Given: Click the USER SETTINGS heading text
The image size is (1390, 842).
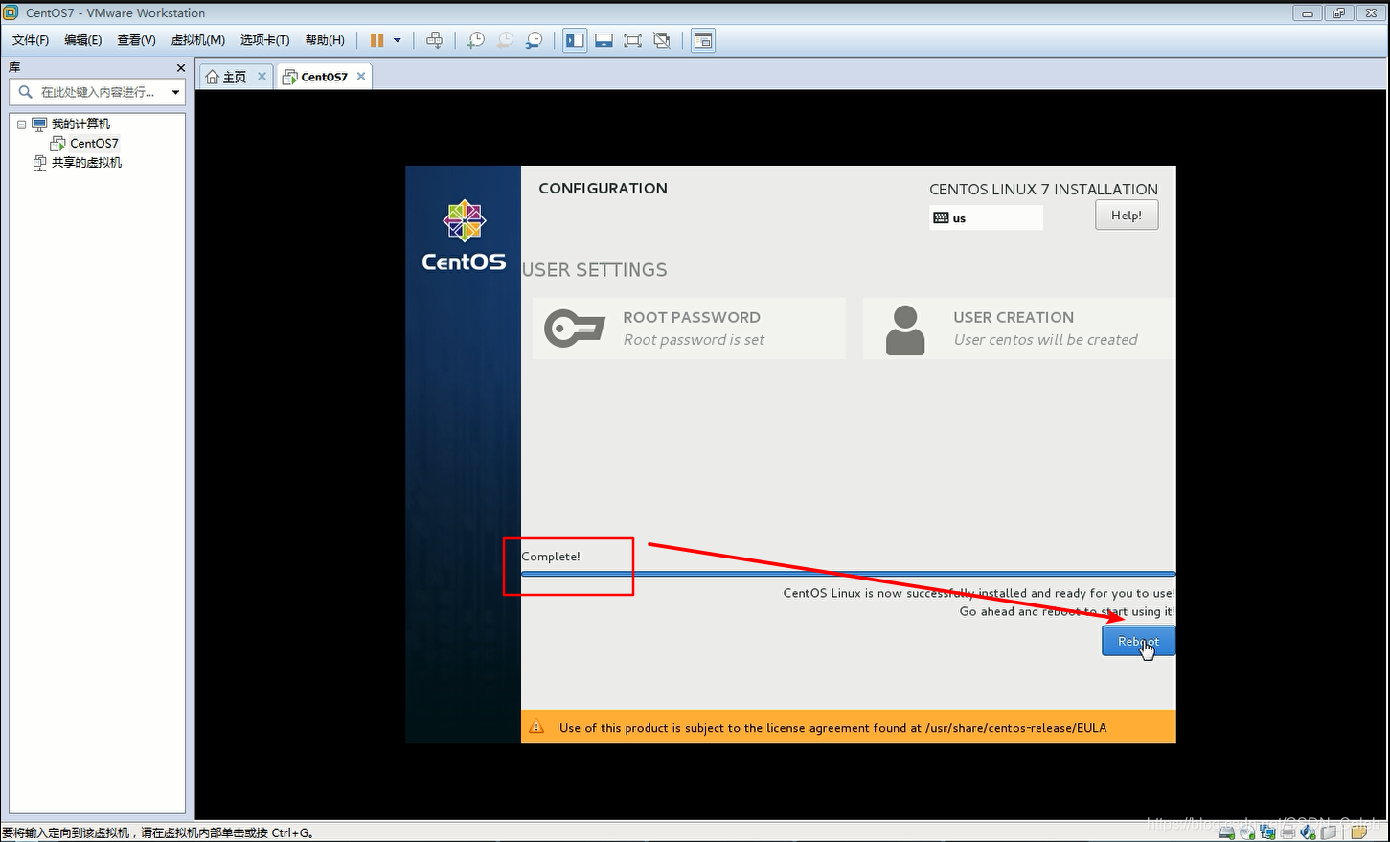Looking at the screenshot, I should point(594,270).
